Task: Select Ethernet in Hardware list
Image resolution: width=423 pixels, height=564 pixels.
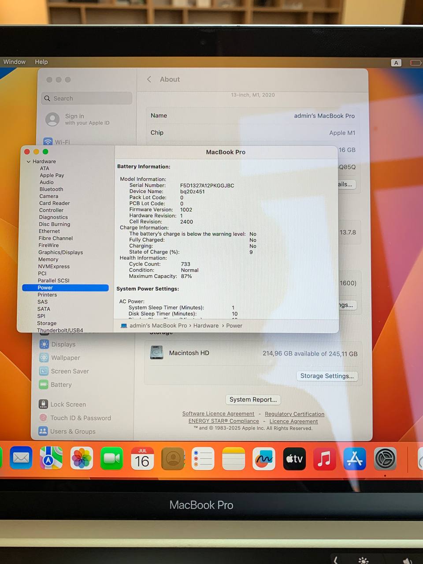Action: (49, 231)
